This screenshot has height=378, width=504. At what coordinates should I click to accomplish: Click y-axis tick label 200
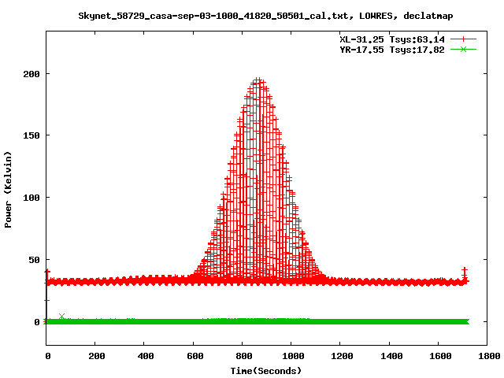pyautogui.click(x=31, y=74)
